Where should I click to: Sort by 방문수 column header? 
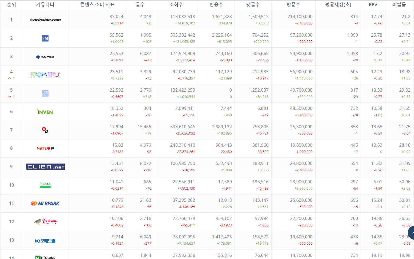click(x=293, y=5)
